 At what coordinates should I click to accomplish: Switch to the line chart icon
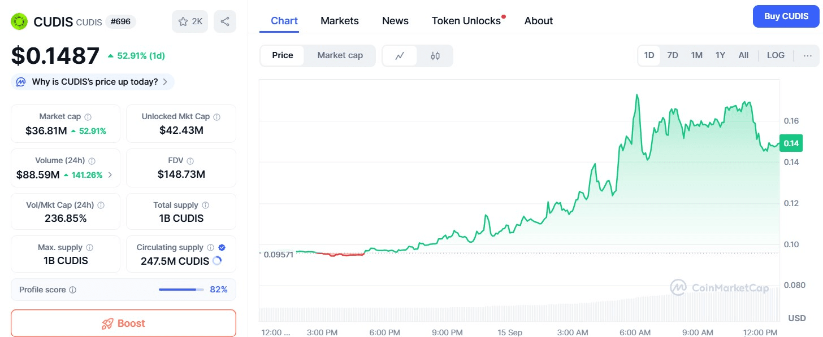click(x=400, y=55)
